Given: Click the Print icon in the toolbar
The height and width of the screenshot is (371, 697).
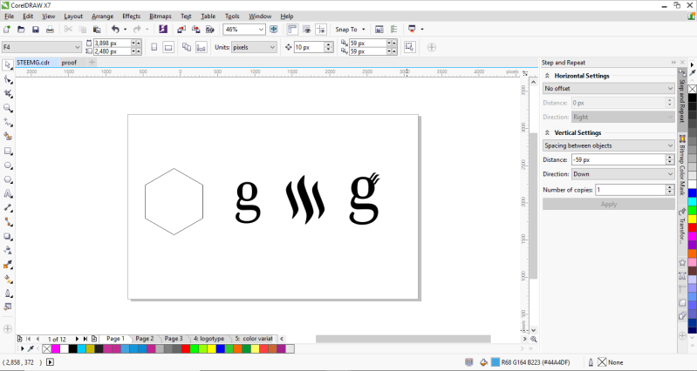Looking at the screenshot, I should coord(50,30).
